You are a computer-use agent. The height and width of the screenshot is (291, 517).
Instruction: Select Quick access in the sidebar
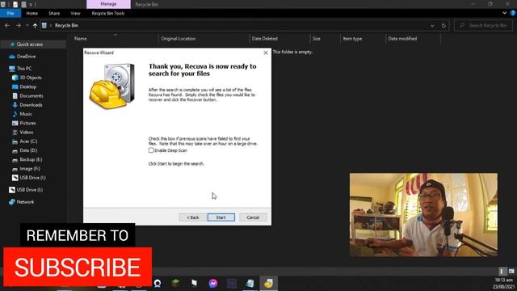[30, 44]
